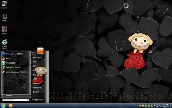The image size is (172, 108).
Task: Click the orange square input method tray icon
Action: click(143, 106)
